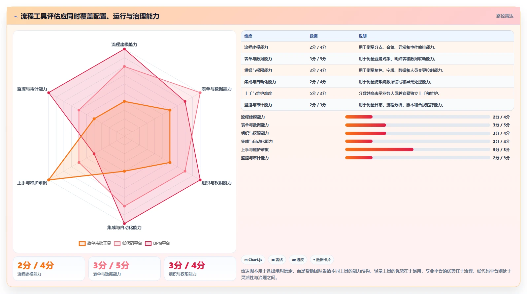Image resolution: width=527 pixels, height=294 pixels.
Task: Click the 维度 column header
Action: pyautogui.click(x=248, y=36)
